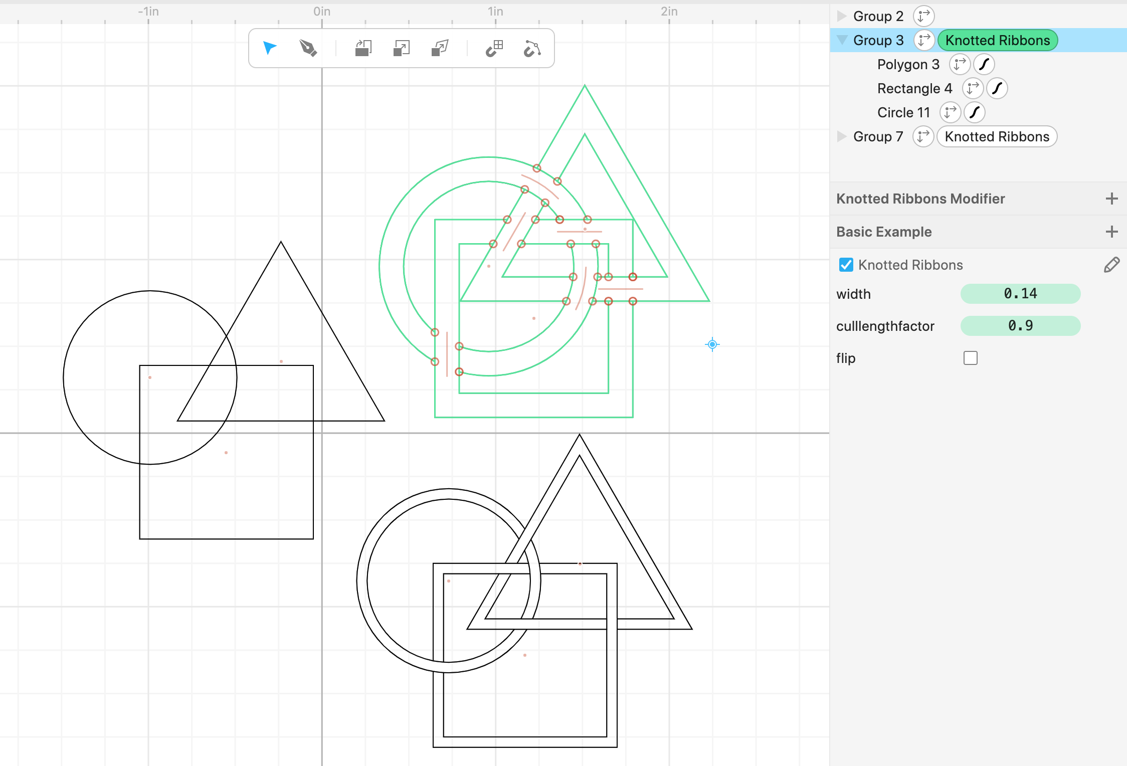Click the width value field 0.14
This screenshot has width=1127, height=766.
pos(1021,294)
